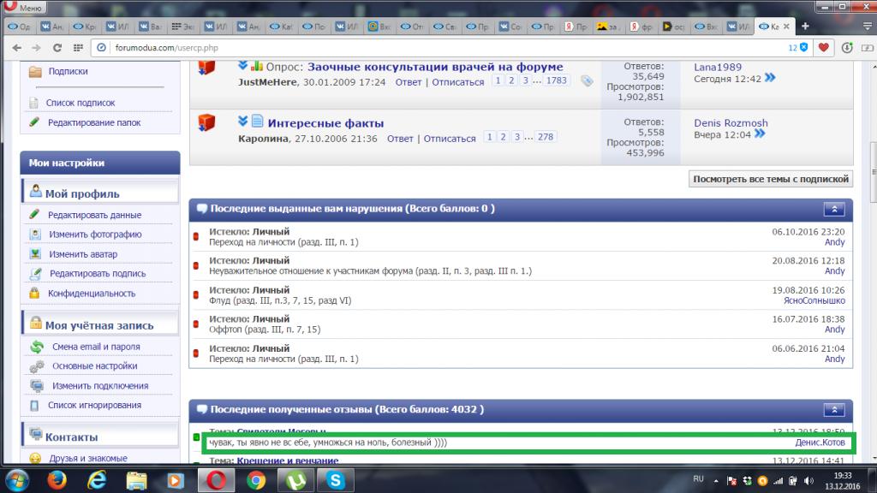
Task: Open thread Заочные консультации врачей на форуме
Action: pyautogui.click(x=435, y=67)
